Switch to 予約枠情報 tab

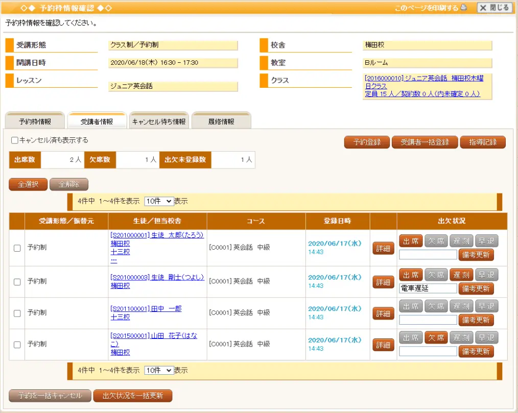coord(35,122)
